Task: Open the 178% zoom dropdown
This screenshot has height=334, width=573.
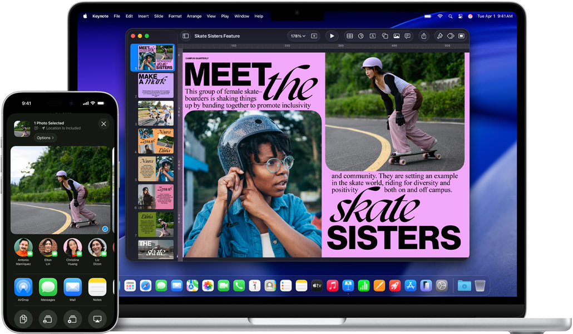Action: point(299,36)
